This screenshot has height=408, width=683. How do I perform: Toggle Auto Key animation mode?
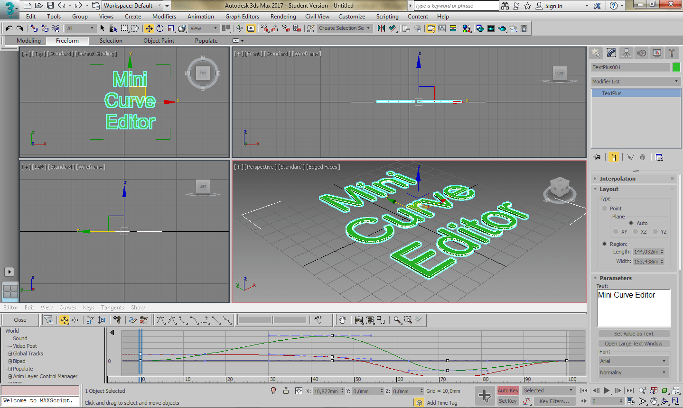pos(508,390)
